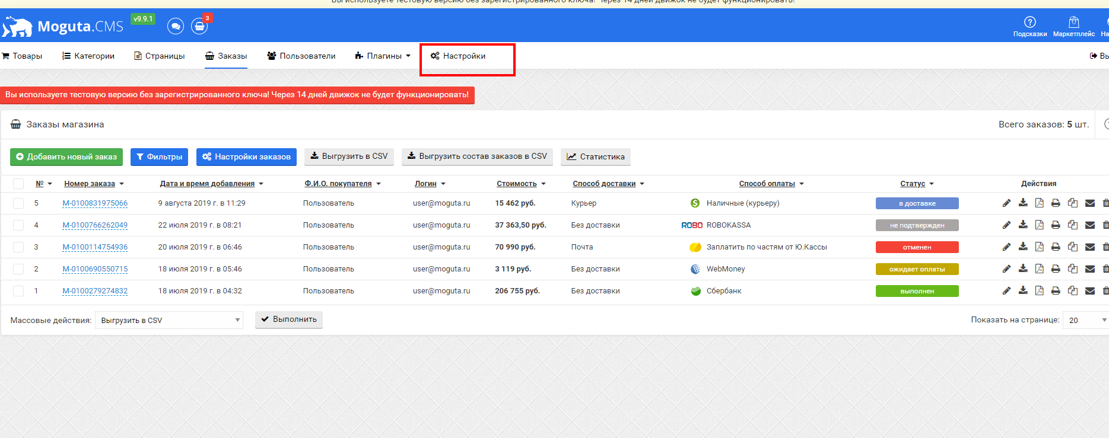
Task: Send an email for order M-0100766262049
Action: coord(1090,225)
